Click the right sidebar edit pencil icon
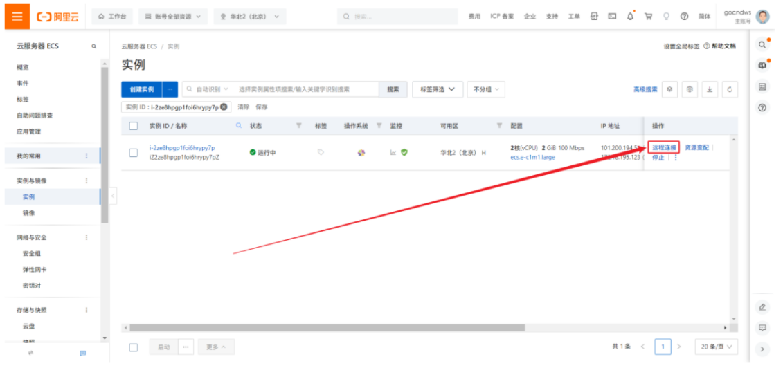 pos(762,306)
